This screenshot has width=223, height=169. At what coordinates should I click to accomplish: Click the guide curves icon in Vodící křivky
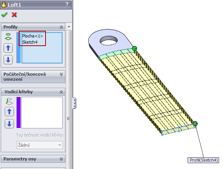[x=9, y=101]
